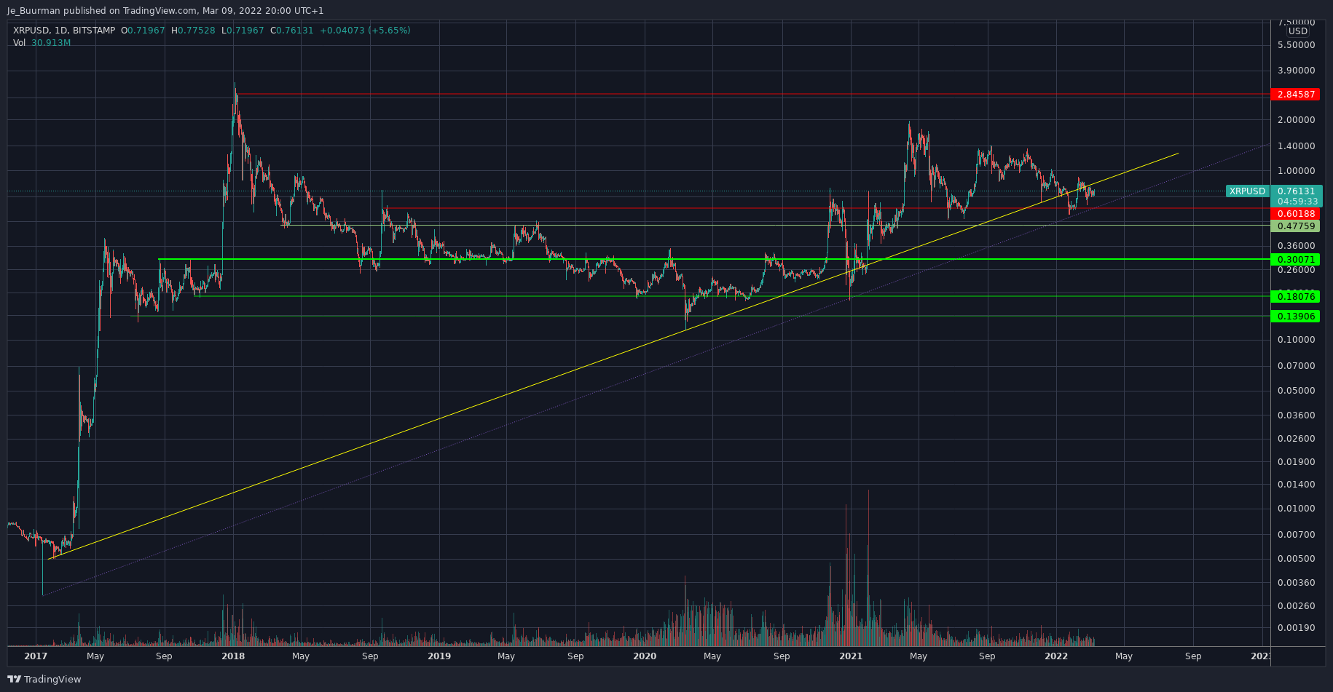Click the May label between 2017 and 2018

pos(95,656)
